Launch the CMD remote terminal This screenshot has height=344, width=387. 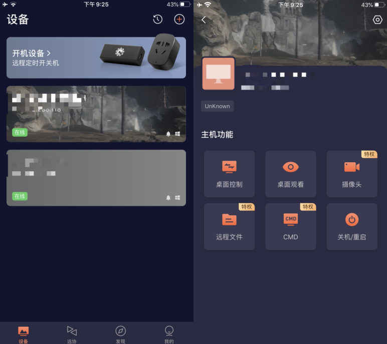click(290, 226)
